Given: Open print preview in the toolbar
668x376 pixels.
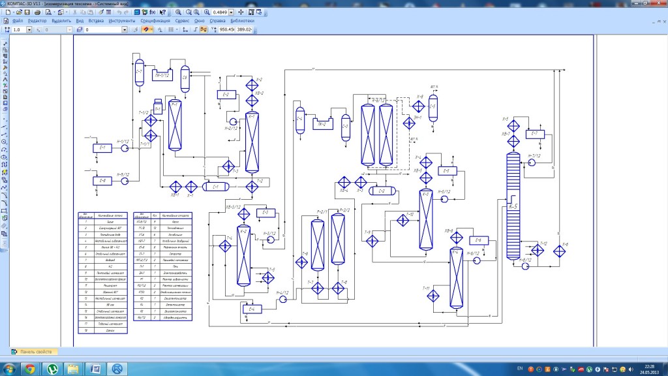Looking at the screenshot, I should click(x=48, y=12).
